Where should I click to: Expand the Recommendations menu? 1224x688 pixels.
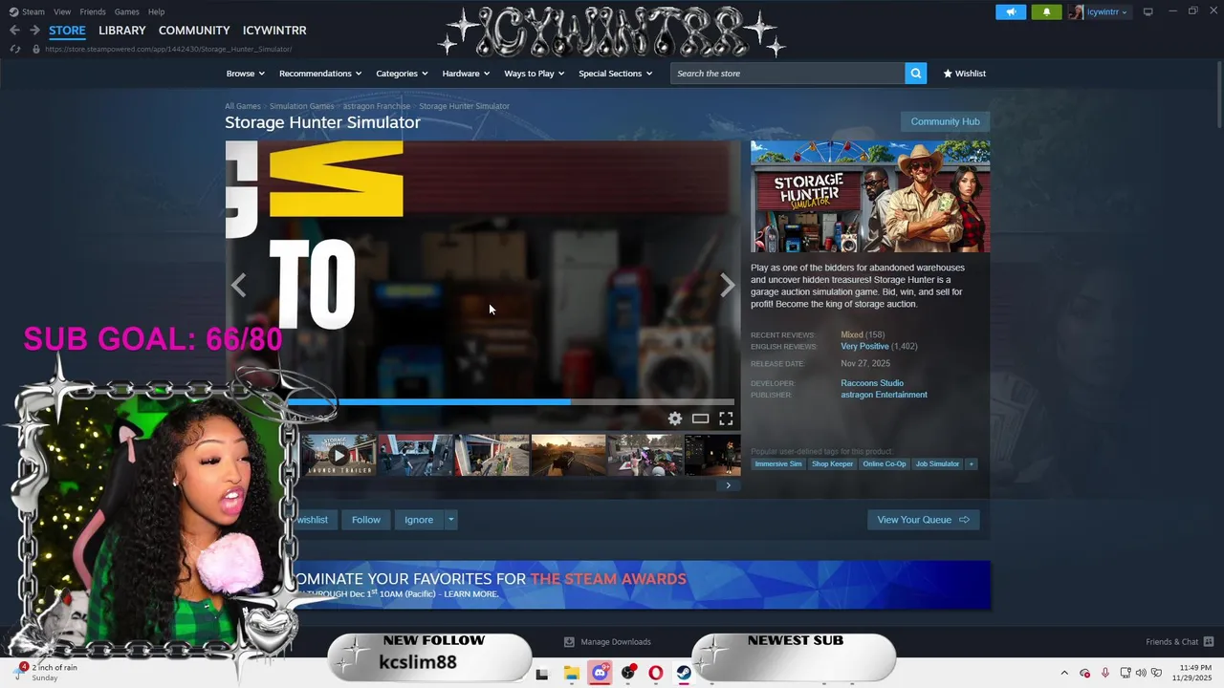coord(320,74)
